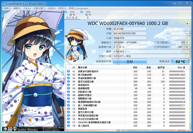
Task: Open the 檔案(F) menu
Action: (7, 8)
